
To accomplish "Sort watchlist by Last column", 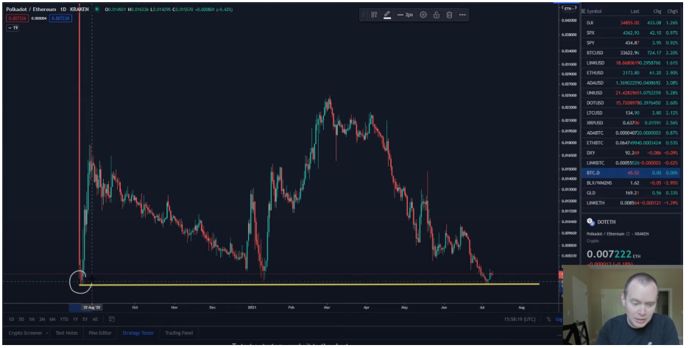I will (635, 12).
